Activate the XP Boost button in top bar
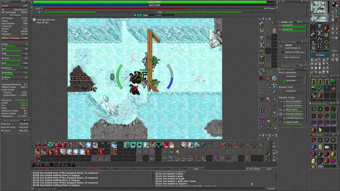This screenshot has height=191, width=340. 269,8
